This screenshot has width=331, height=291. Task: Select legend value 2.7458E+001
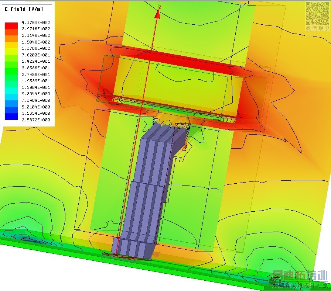coord(36,75)
